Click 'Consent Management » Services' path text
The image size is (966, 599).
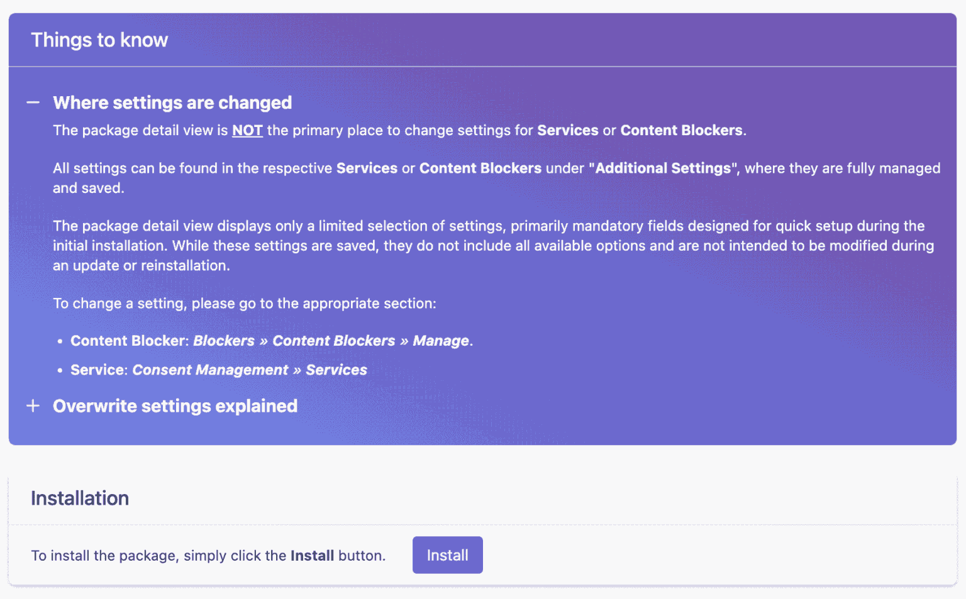[x=250, y=370]
